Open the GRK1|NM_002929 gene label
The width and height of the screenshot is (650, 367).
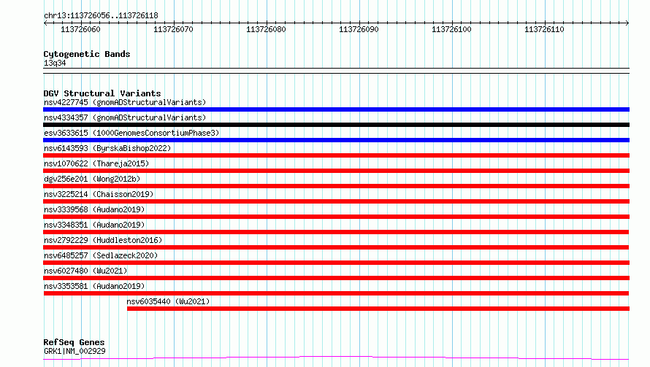[74, 351]
